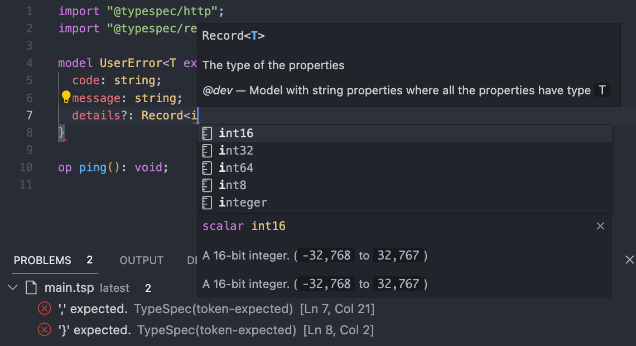Switch to the PROBLEMS tab
The width and height of the screenshot is (636, 346).
[x=42, y=261]
